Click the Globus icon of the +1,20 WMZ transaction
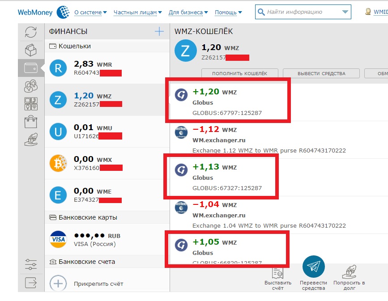The image size is (388, 301). point(181,95)
